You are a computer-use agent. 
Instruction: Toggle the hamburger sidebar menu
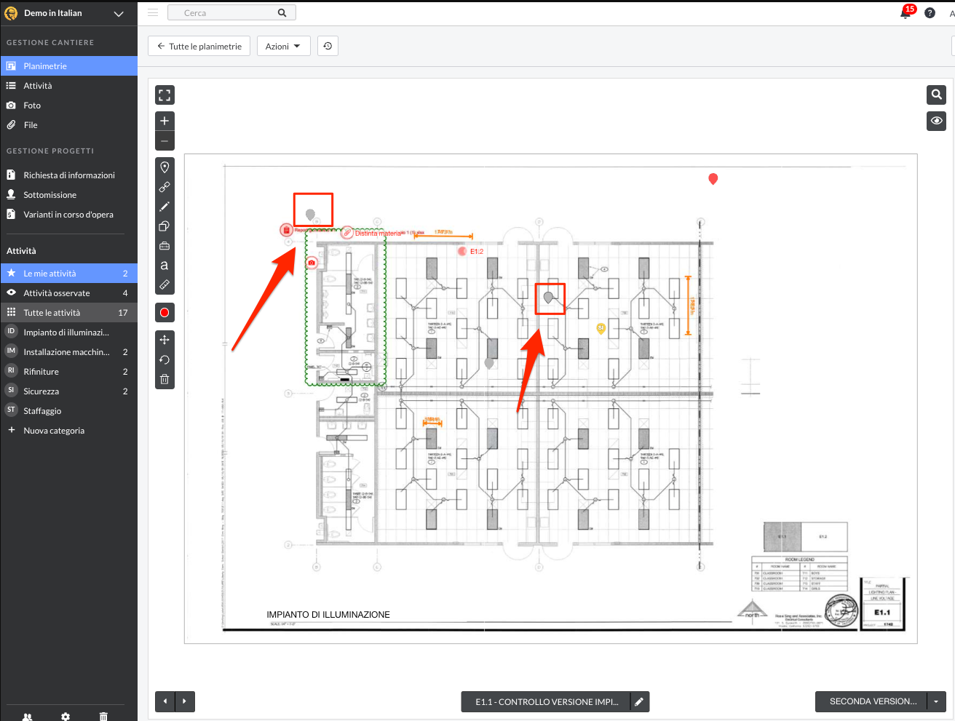(153, 13)
